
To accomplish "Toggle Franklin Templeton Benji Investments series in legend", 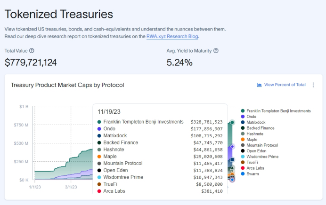I will click(278, 111).
